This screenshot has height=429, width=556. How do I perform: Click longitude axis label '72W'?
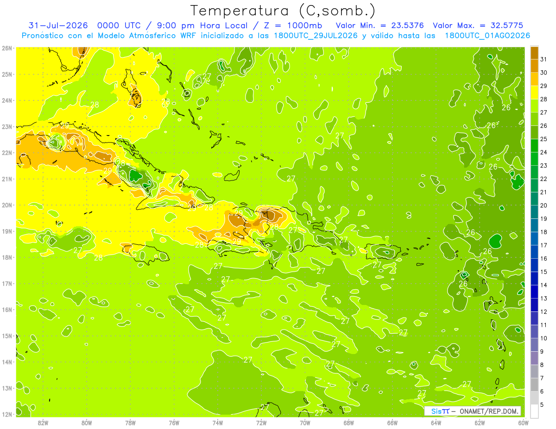point(261,423)
